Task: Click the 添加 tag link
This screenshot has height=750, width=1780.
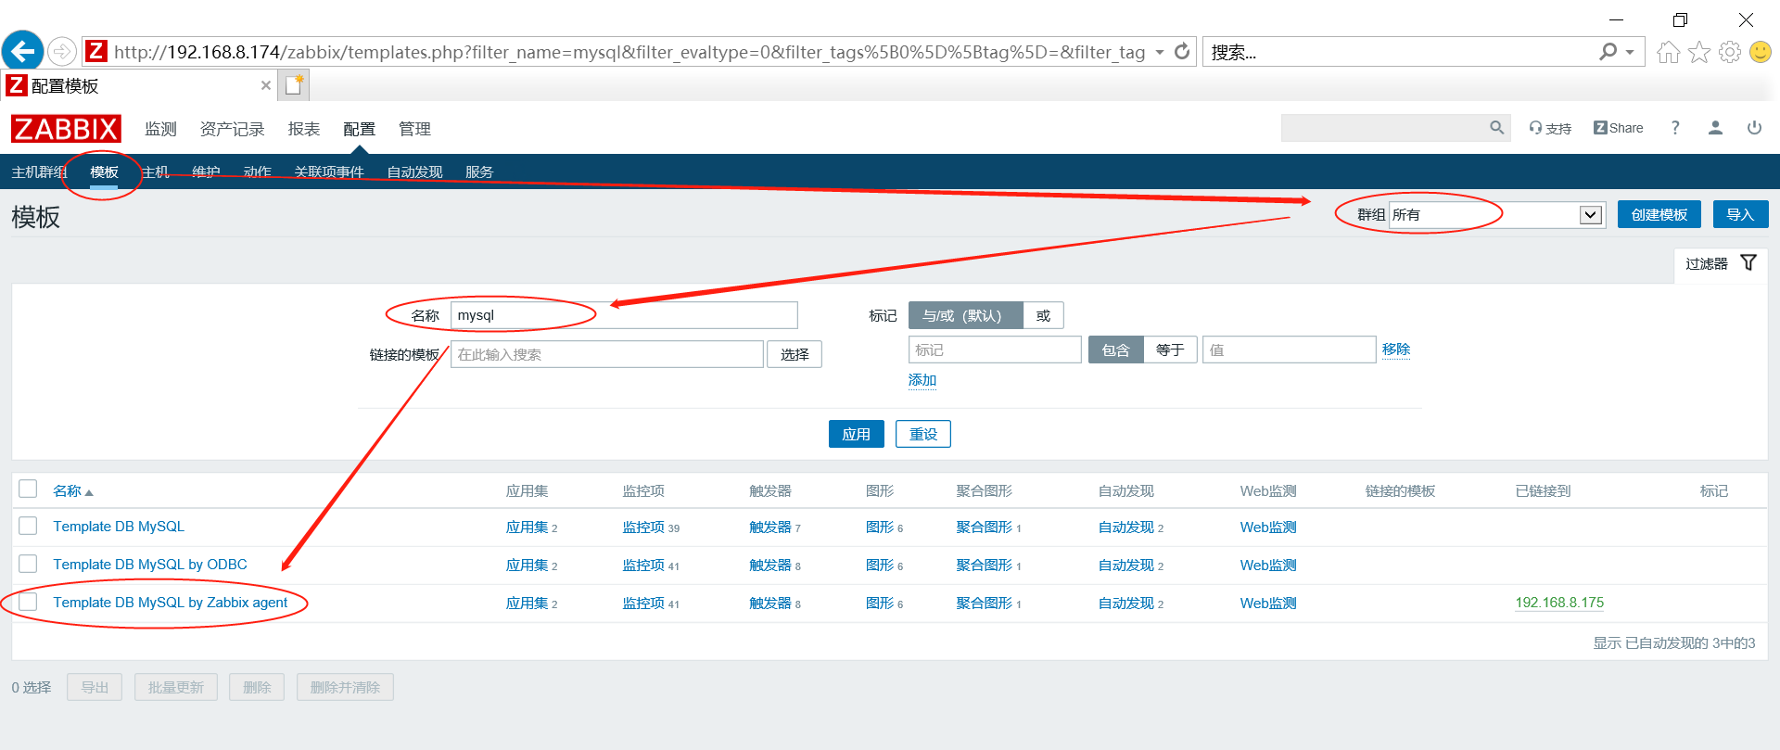Action: coord(922,380)
